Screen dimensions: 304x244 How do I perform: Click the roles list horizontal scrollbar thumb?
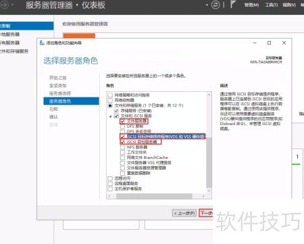point(154,196)
